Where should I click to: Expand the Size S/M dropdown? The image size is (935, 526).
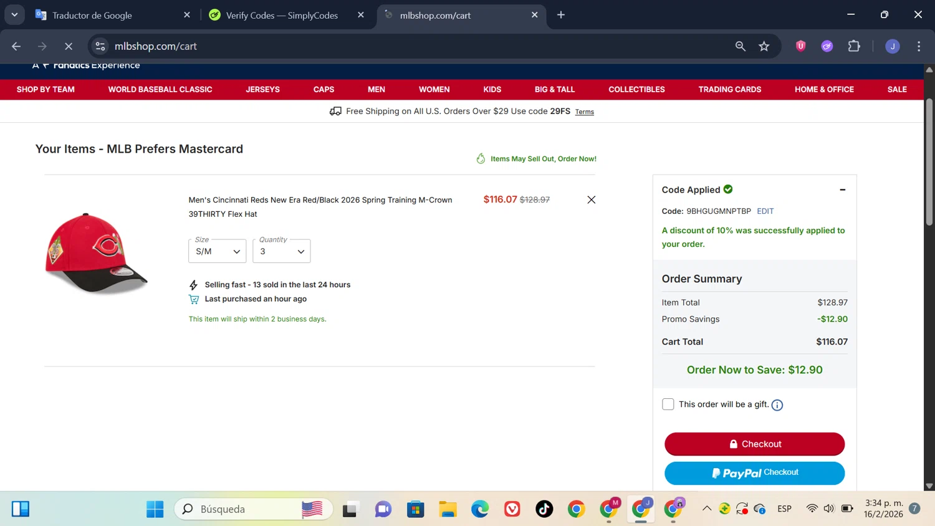pos(217,251)
